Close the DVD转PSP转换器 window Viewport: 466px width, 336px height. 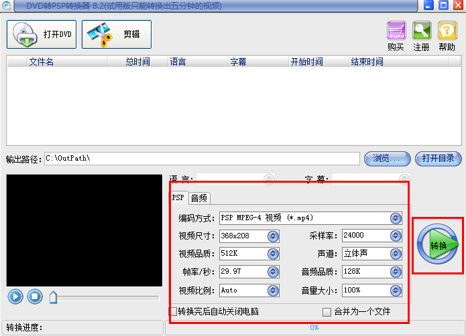pos(458,5)
